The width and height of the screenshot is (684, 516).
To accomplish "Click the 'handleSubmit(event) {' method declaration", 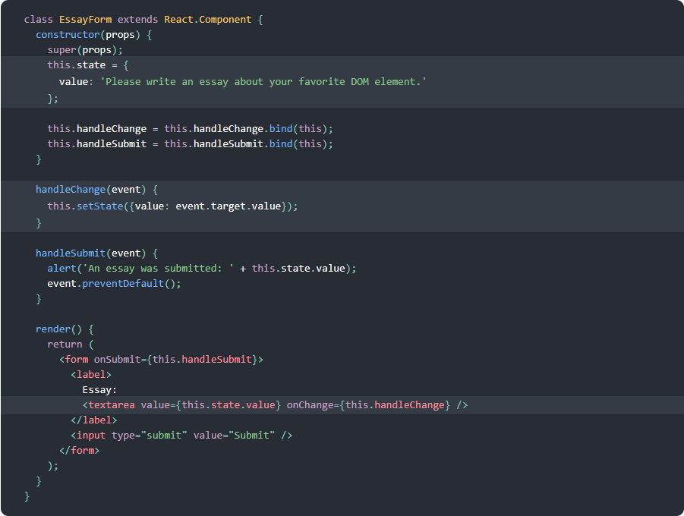I will coord(97,253).
